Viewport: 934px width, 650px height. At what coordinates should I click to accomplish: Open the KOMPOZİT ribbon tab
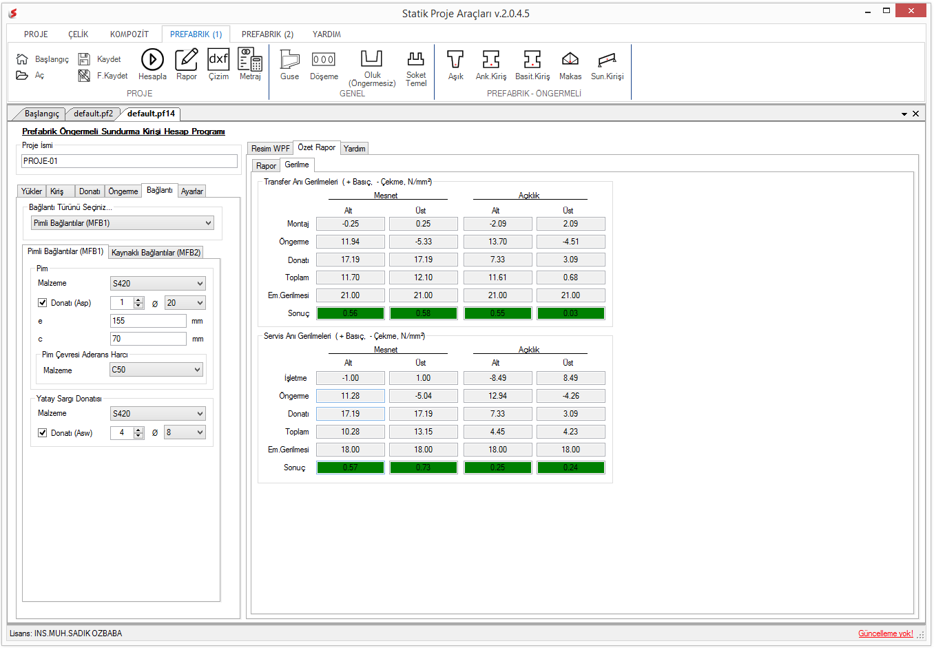pyautogui.click(x=129, y=34)
